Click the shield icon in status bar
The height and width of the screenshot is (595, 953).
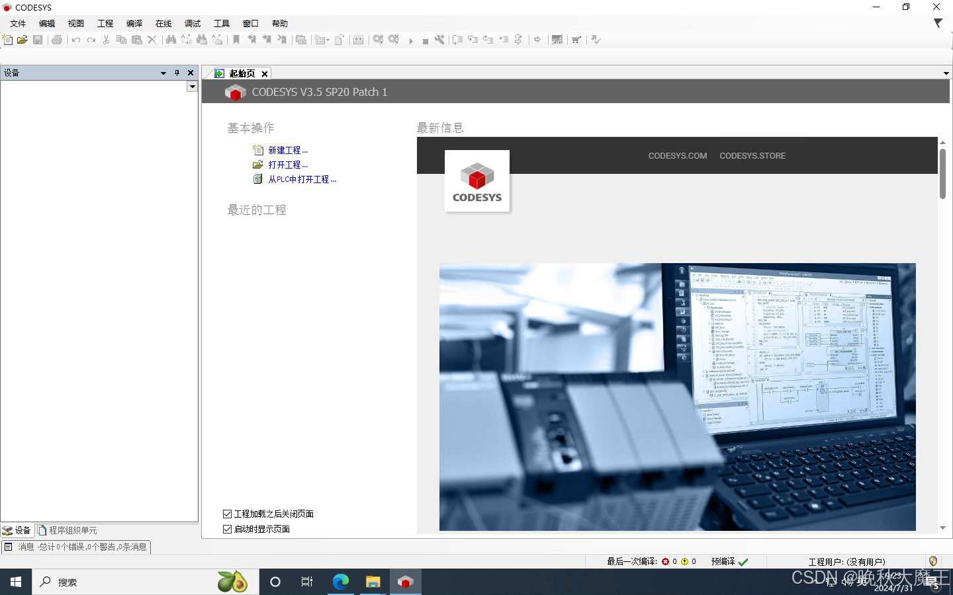[933, 561]
